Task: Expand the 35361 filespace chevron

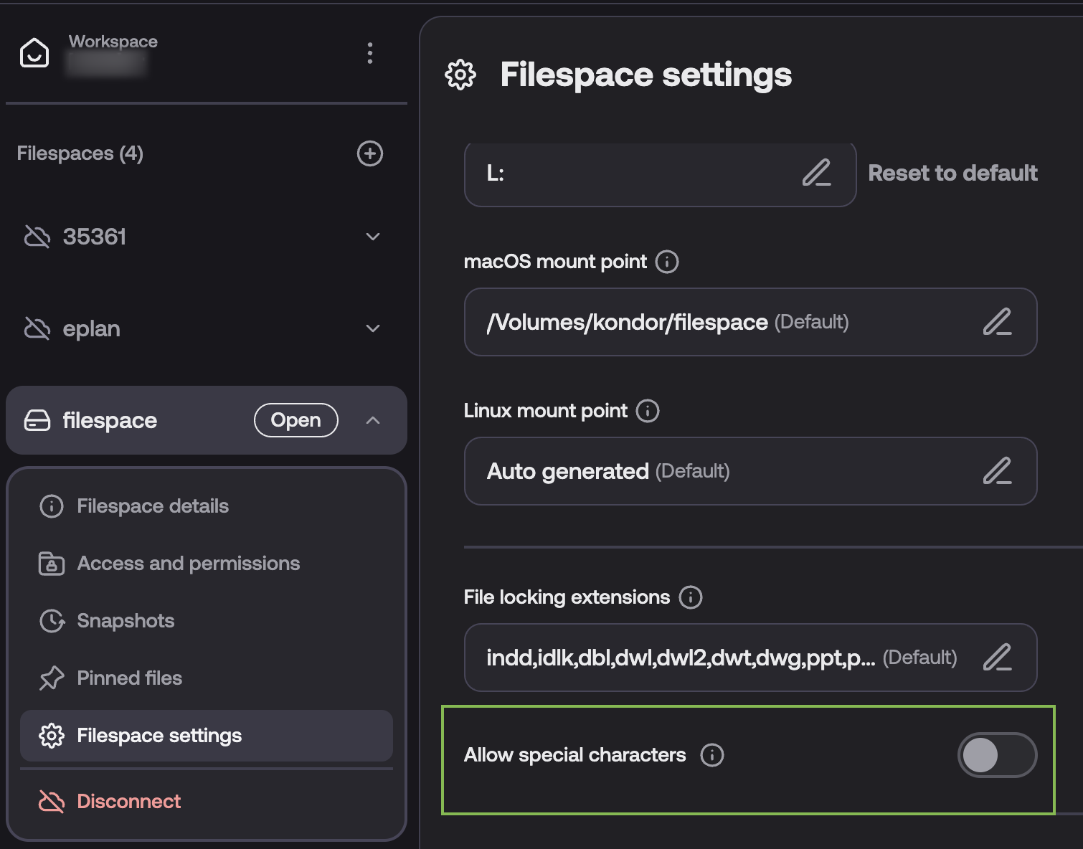Action: click(373, 237)
